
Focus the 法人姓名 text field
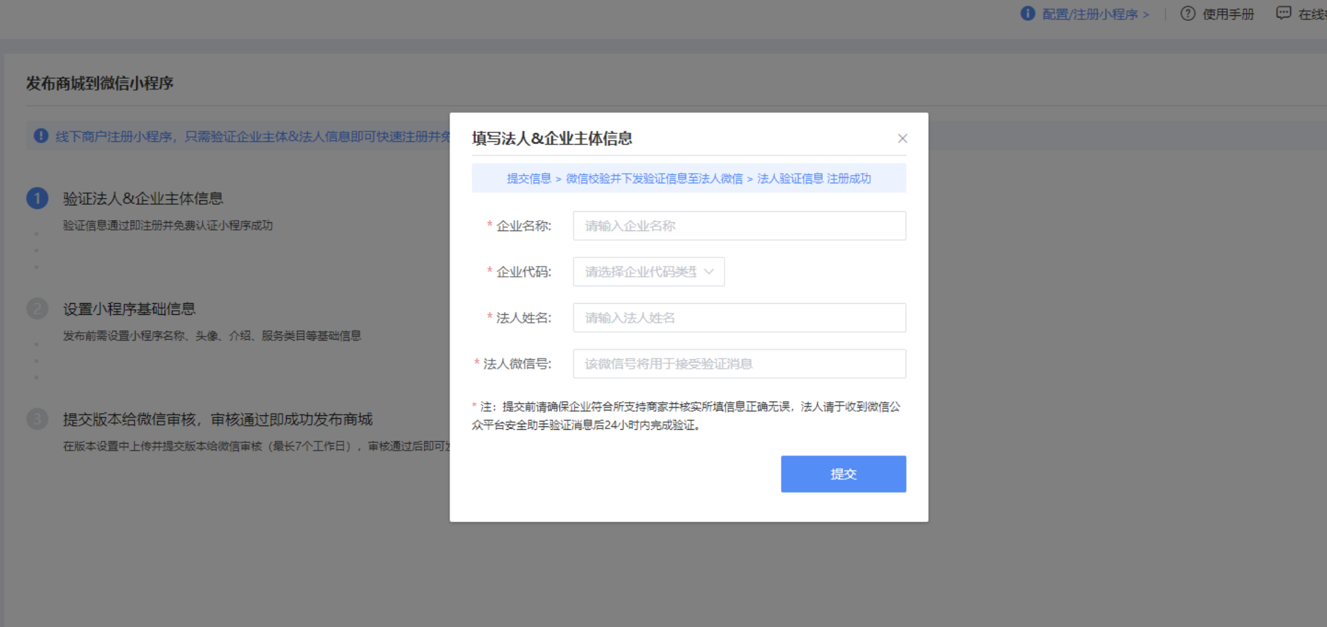739,318
